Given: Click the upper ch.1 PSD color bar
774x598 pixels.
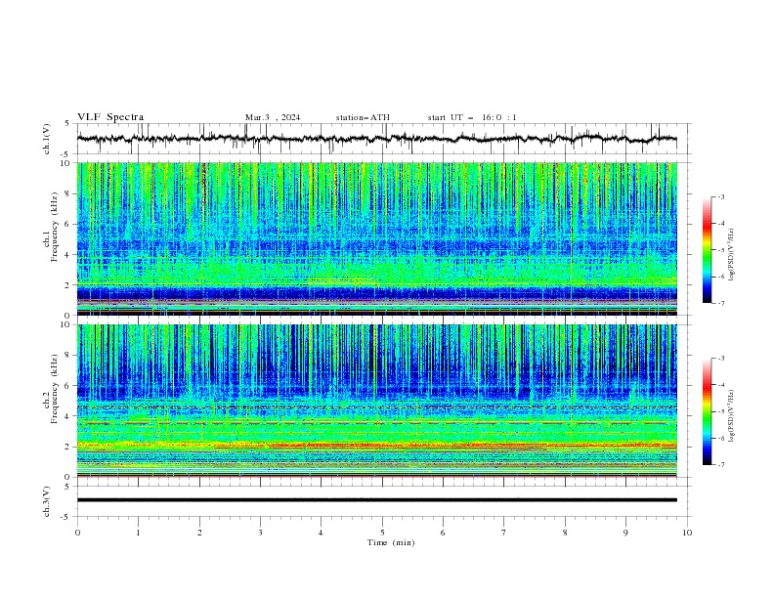Looking at the screenshot, I should pyautogui.click(x=707, y=250).
